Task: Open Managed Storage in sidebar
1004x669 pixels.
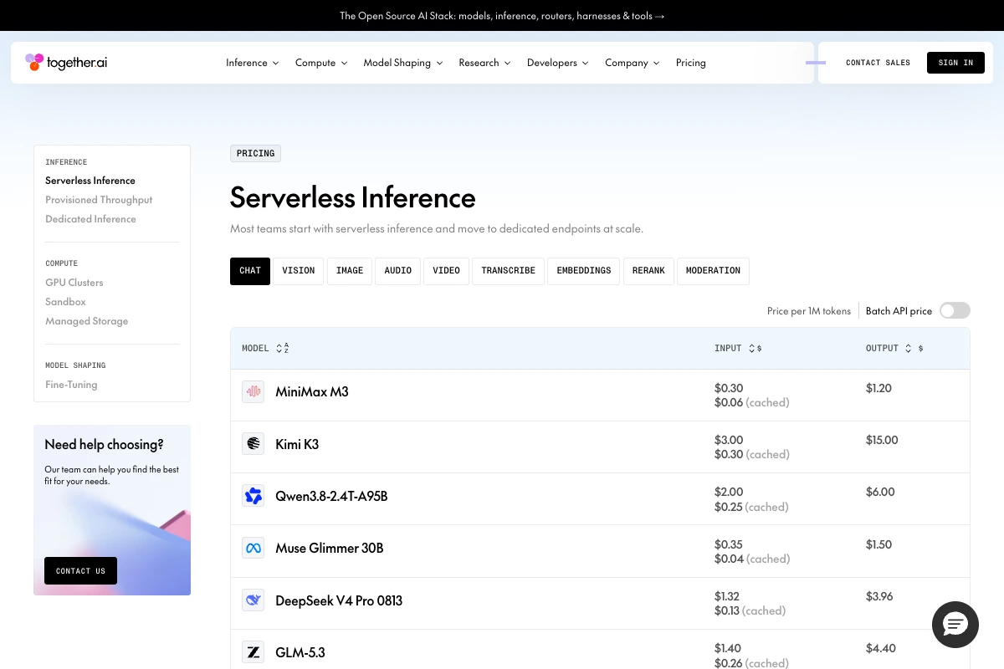Action: [87, 321]
